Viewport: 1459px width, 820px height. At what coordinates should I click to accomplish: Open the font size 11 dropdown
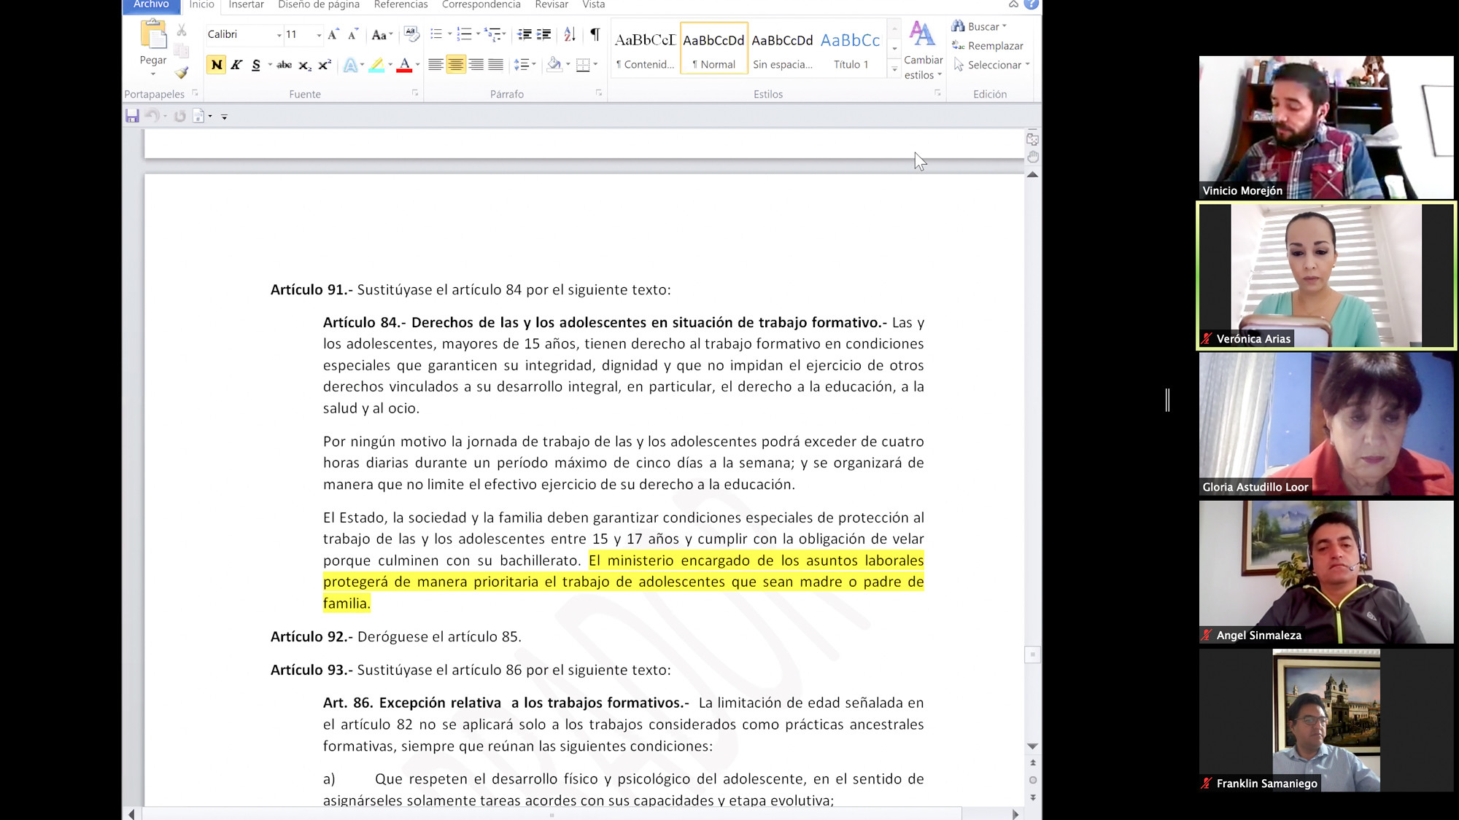pos(319,35)
